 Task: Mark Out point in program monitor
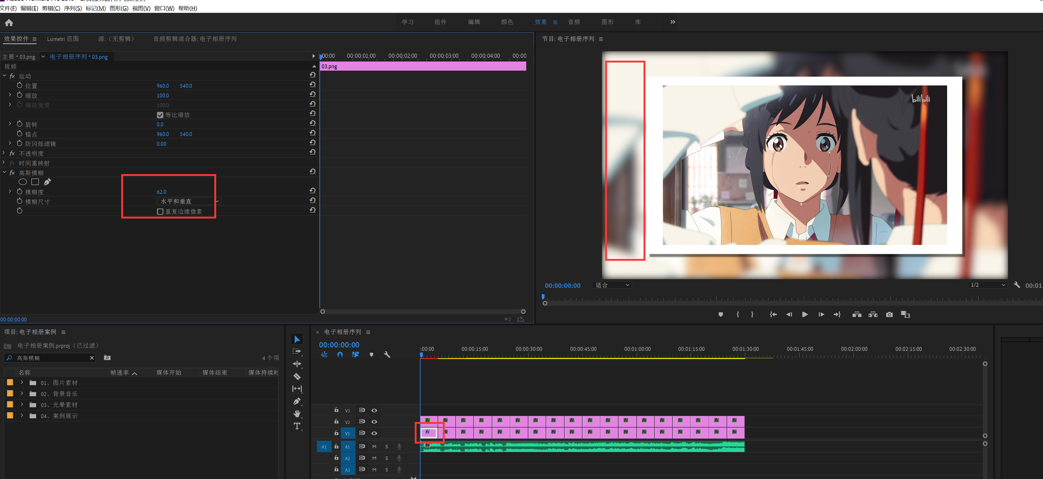click(x=752, y=315)
